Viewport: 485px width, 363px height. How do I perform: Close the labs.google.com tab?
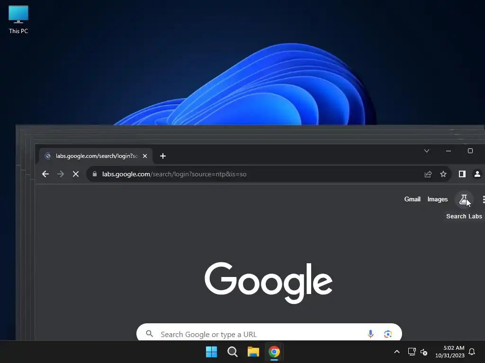point(145,156)
